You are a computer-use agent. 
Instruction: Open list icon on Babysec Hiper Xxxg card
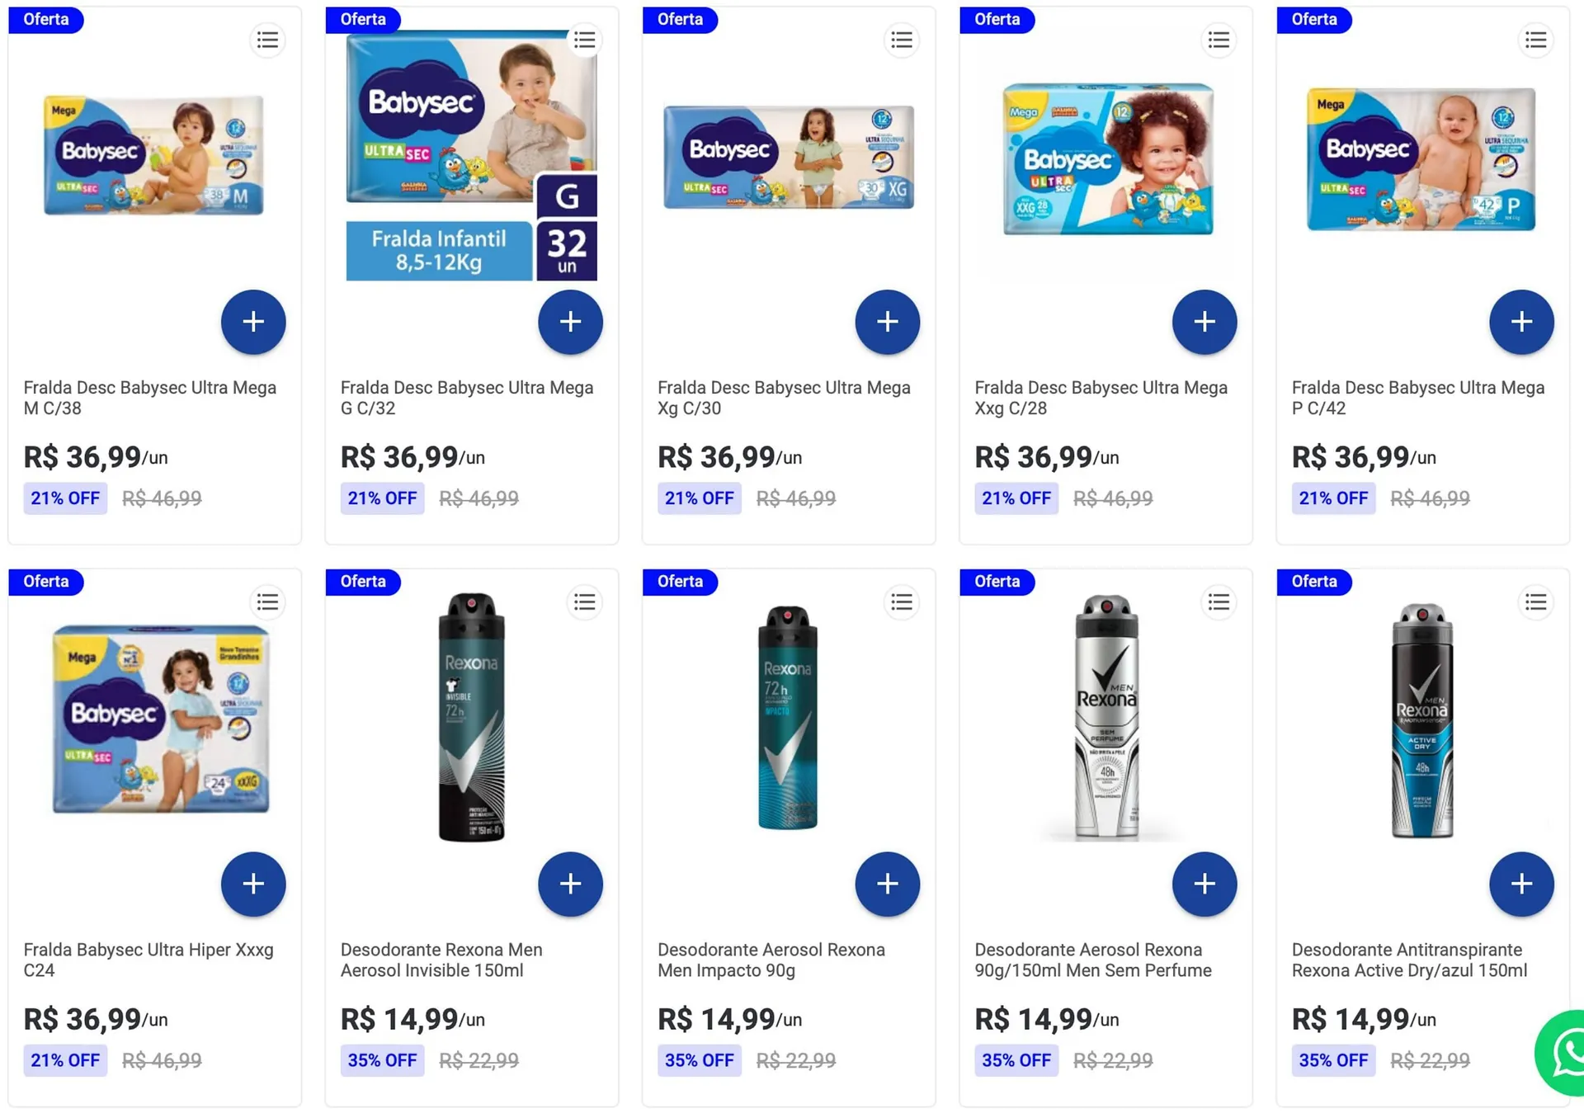click(267, 602)
